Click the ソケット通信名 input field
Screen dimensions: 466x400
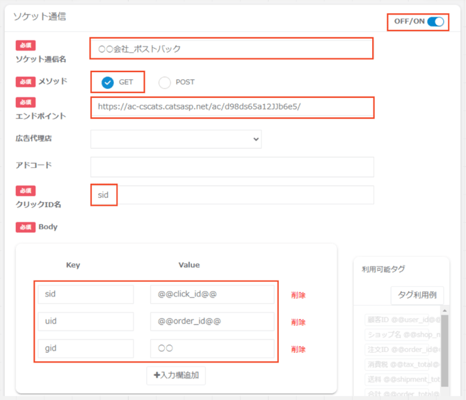click(x=232, y=49)
